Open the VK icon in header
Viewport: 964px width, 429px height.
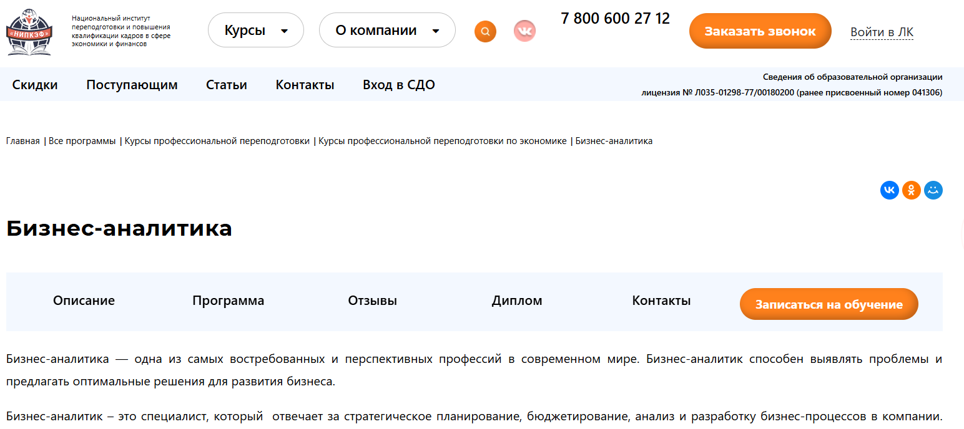point(524,31)
